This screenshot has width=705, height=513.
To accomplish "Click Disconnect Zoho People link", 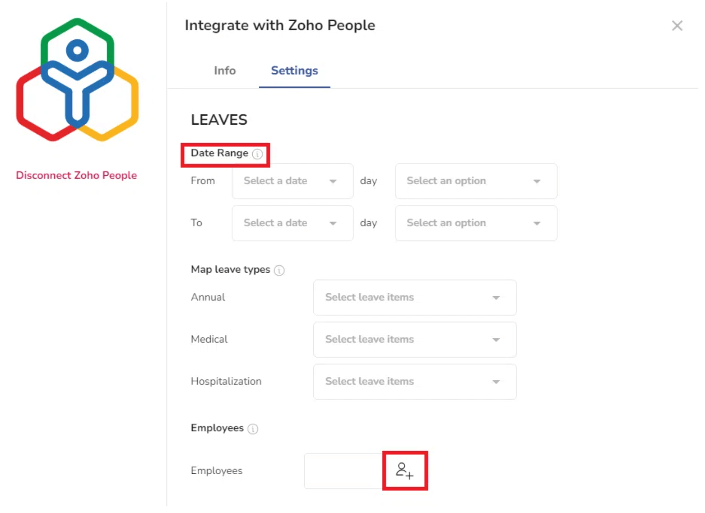I will pos(76,175).
